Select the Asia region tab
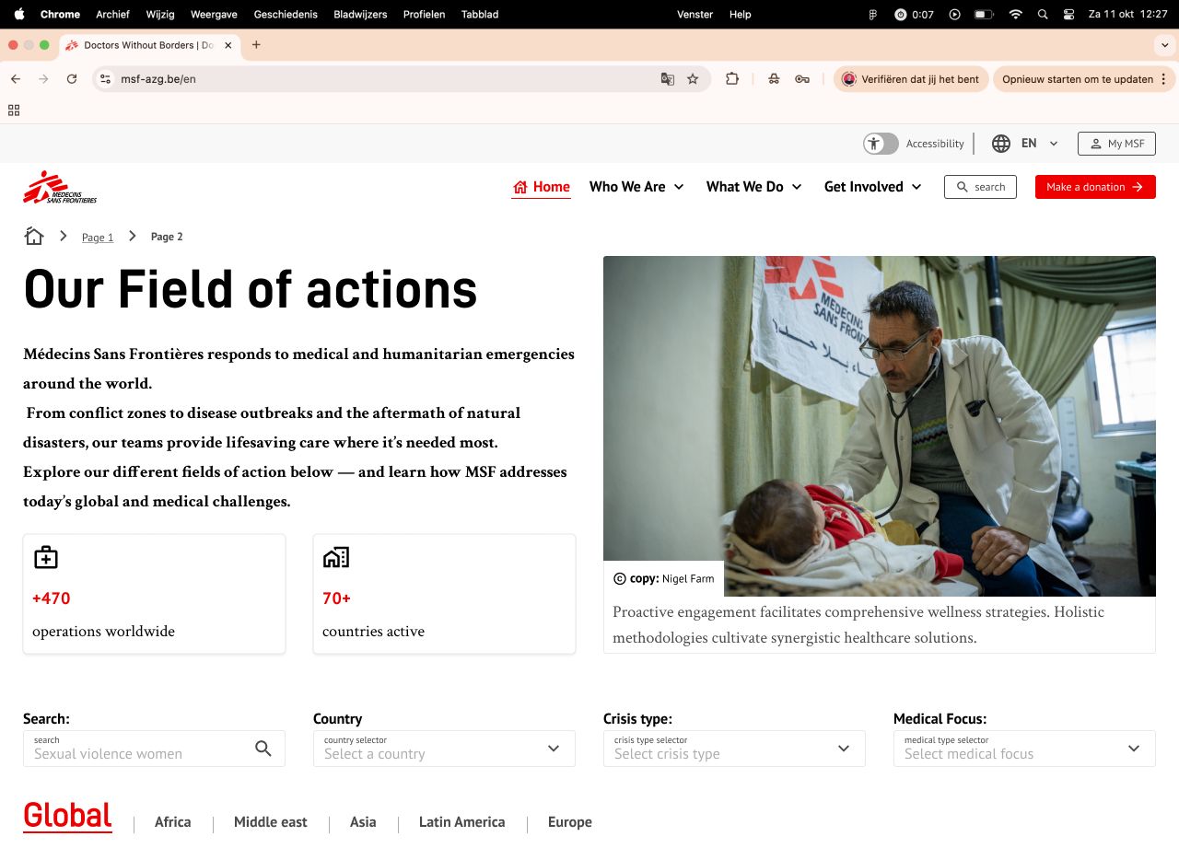The width and height of the screenshot is (1179, 848). tap(363, 822)
